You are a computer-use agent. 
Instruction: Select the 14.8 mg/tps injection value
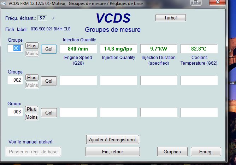pos(118,49)
